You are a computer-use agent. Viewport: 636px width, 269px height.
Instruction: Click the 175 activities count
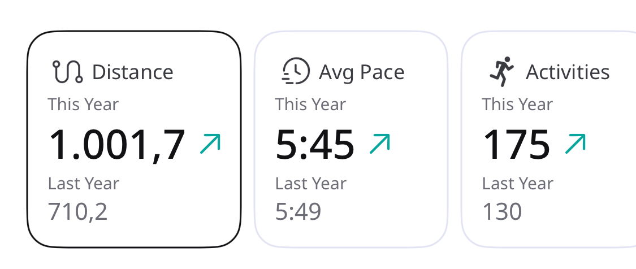(516, 145)
